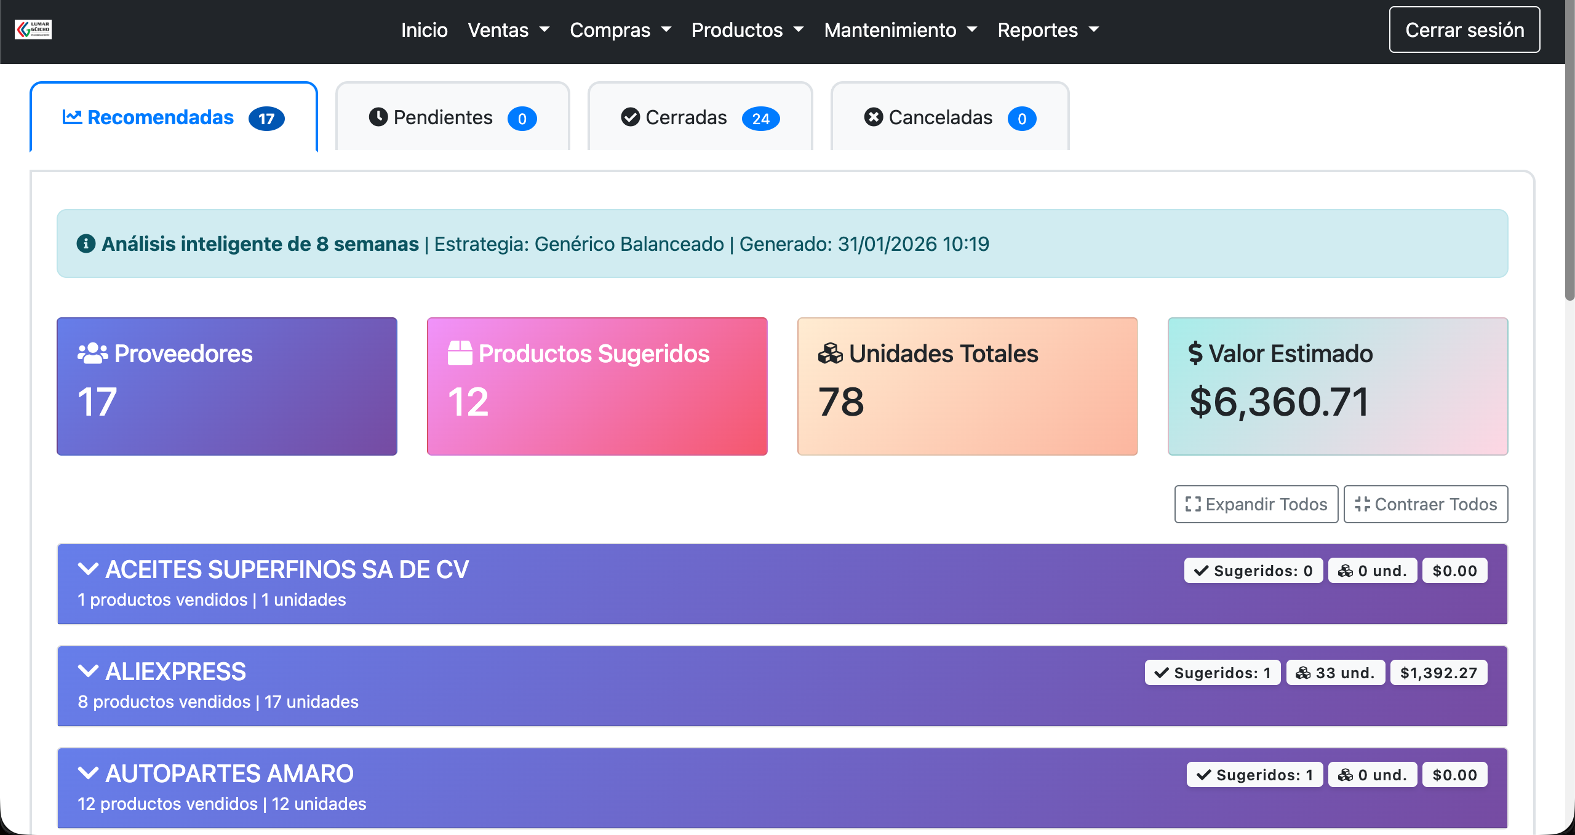The height and width of the screenshot is (835, 1575).
Task: Click the Expandir Todos button
Action: (x=1256, y=504)
